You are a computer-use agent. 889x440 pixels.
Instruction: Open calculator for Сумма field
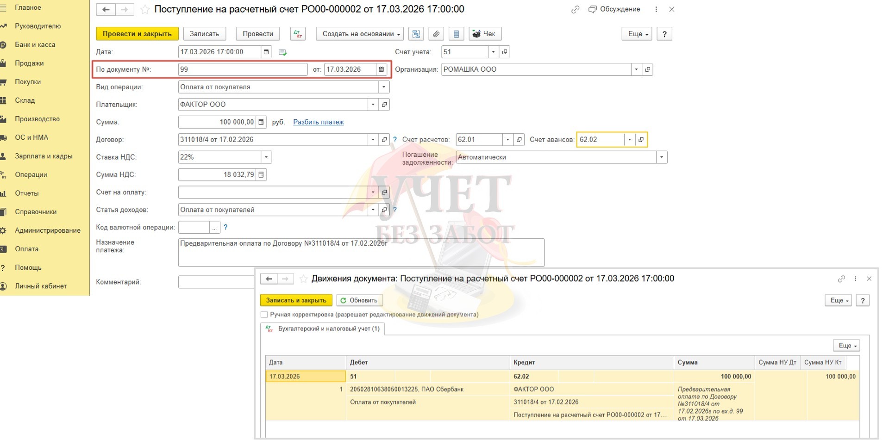point(261,122)
